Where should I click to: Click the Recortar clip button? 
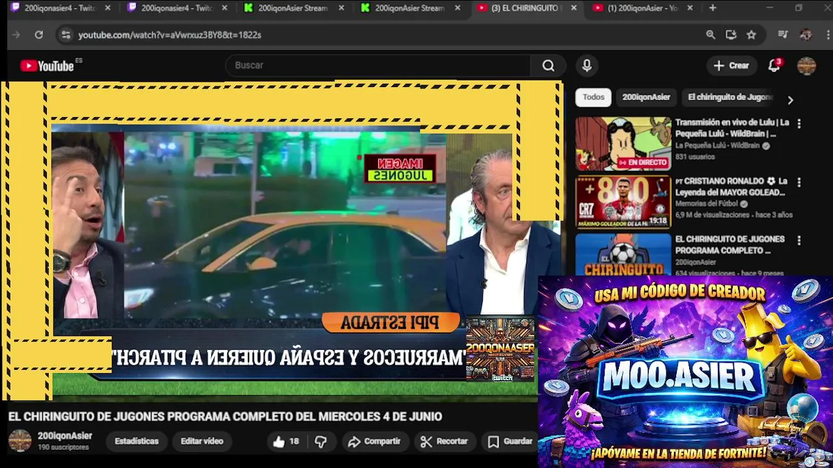444,441
